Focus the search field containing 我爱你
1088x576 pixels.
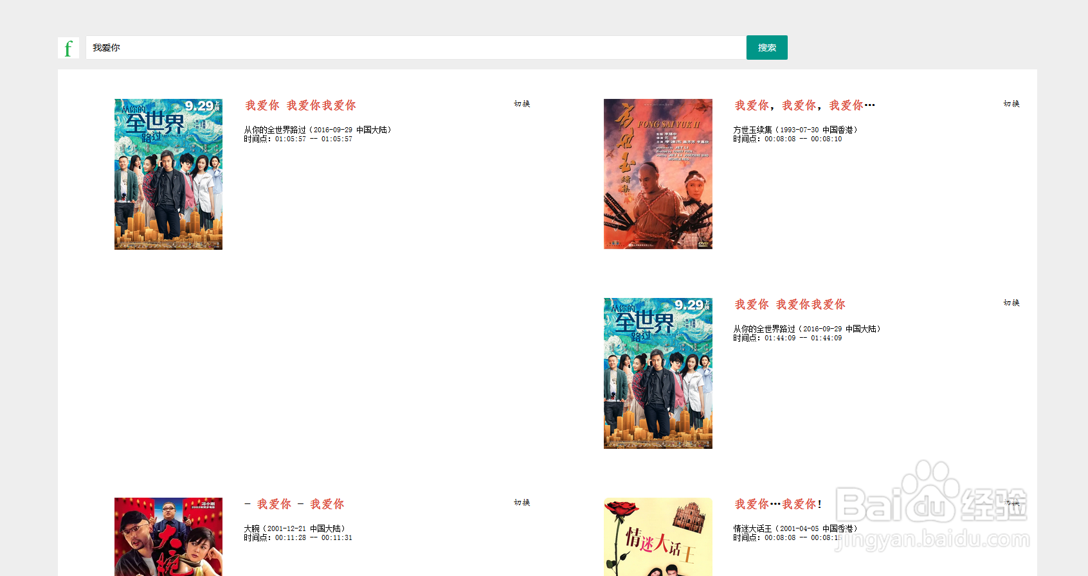(x=416, y=48)
